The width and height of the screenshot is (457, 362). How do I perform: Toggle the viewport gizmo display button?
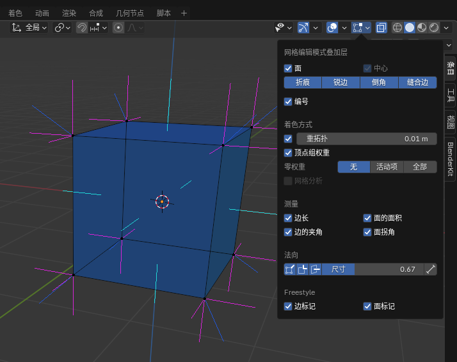[x=303, y=28]
